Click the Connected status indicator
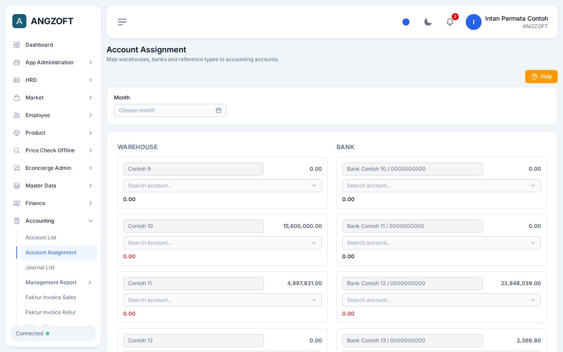The height and width of the screenshot is (352, 563). (x=53, y=334)
